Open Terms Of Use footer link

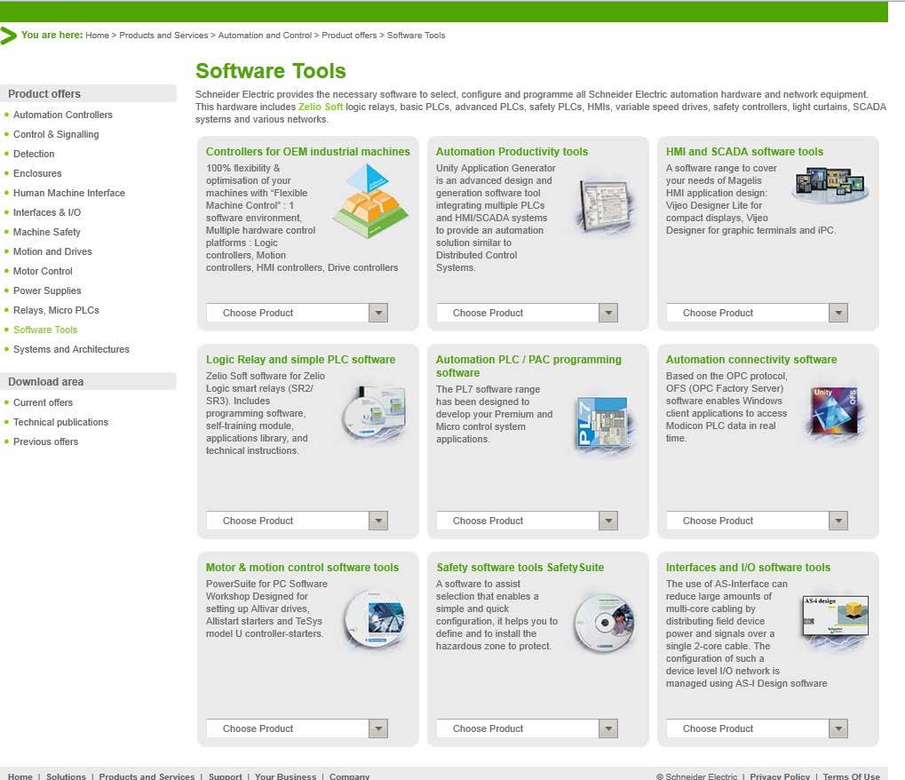(852, 776)
